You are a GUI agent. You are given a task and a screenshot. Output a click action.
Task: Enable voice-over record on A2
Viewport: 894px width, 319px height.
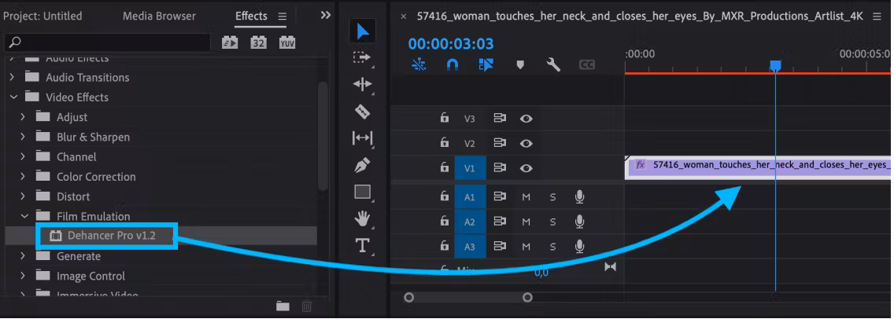[x=579, y=222]
